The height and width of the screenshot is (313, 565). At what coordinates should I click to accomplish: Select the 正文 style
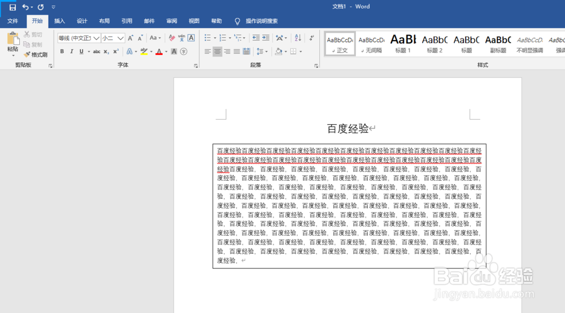pos(340,44)
